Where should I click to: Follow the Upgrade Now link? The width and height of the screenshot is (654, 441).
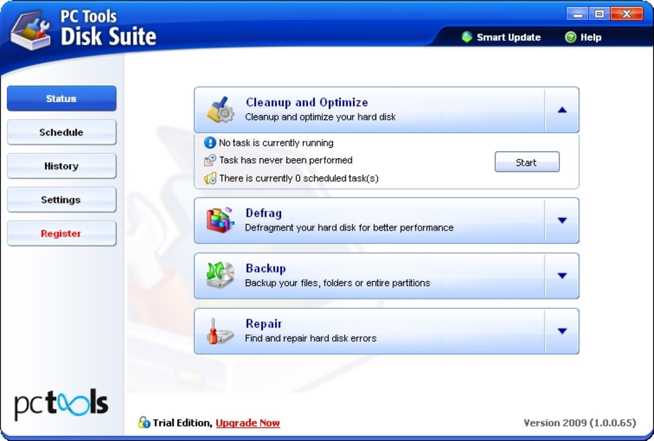(x=248, y=423)
